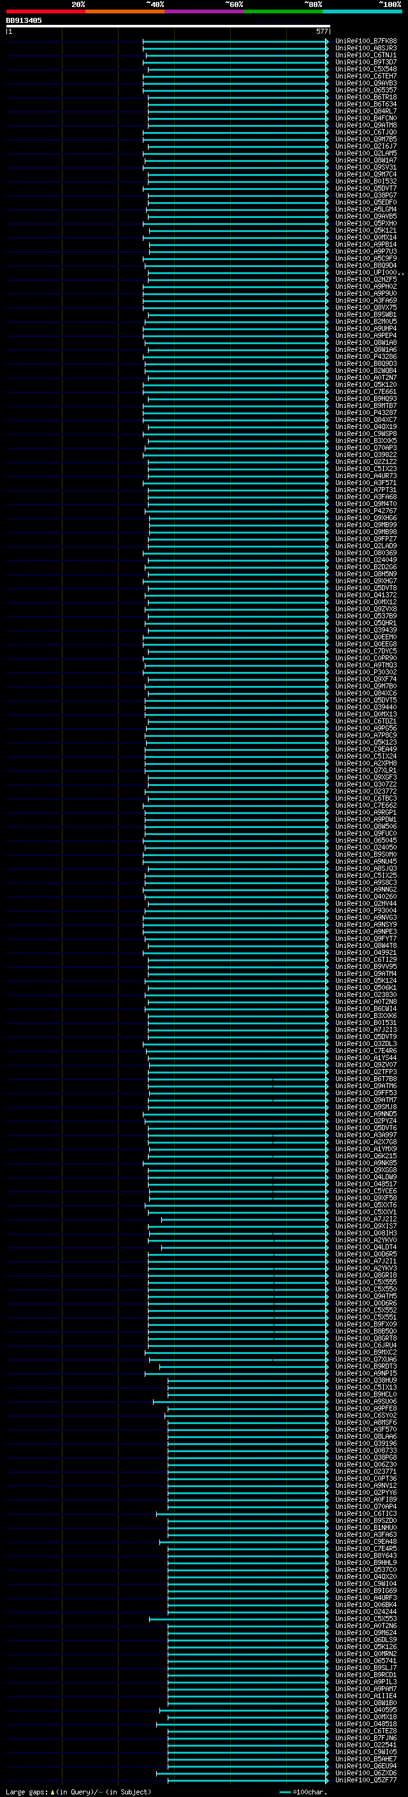The height and width of the screenshot is (1797, 408).
Task: Click the UniRef100_A7J2I3 entry
Action: click(x=365, y=1029)
